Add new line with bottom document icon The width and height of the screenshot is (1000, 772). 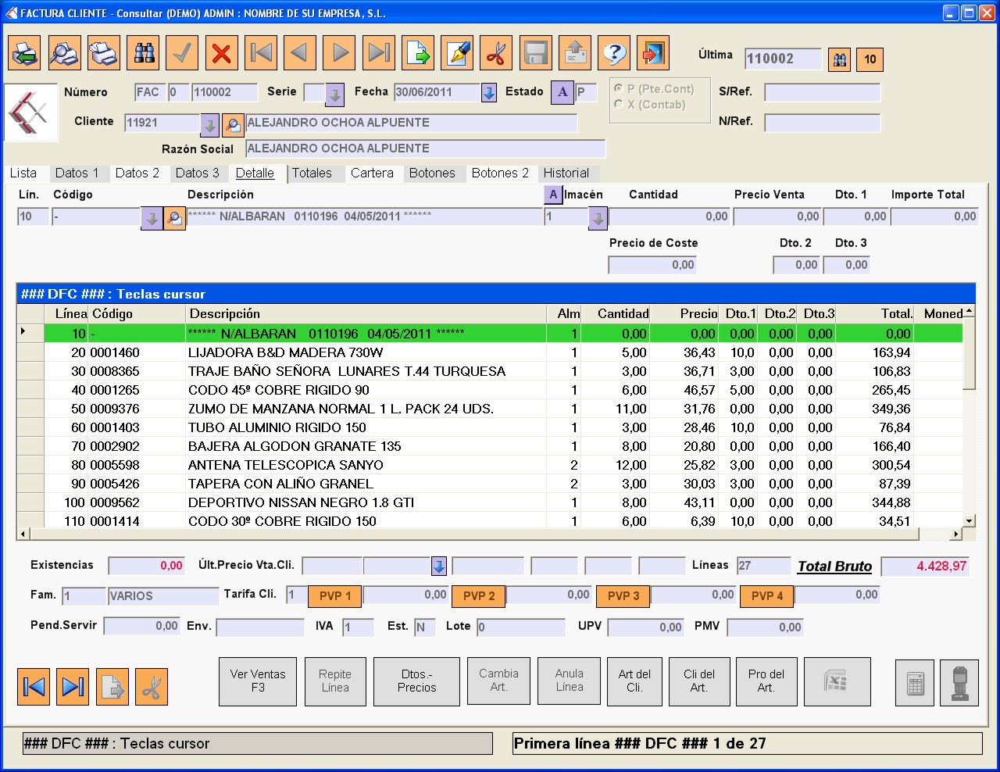pos(112,687)
